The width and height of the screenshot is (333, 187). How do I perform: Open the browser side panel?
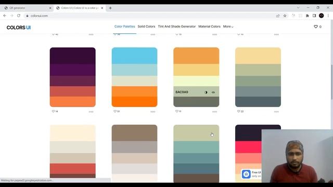(x=314, y=16)
